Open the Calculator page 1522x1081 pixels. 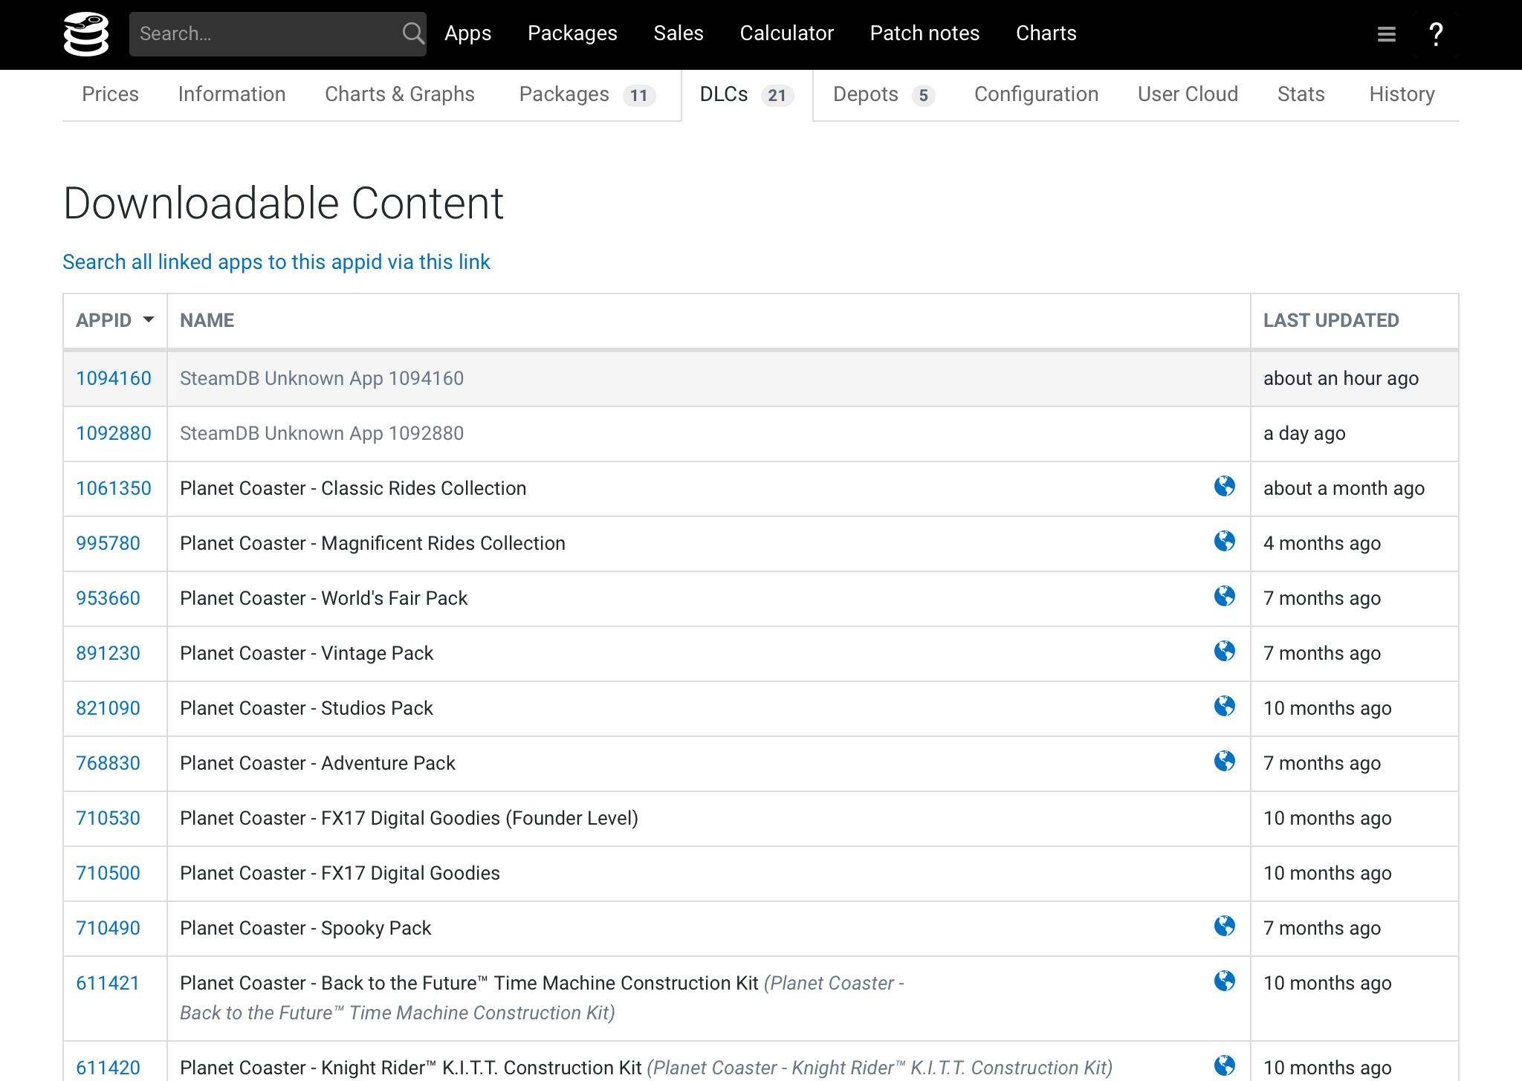tap(787, 33)
